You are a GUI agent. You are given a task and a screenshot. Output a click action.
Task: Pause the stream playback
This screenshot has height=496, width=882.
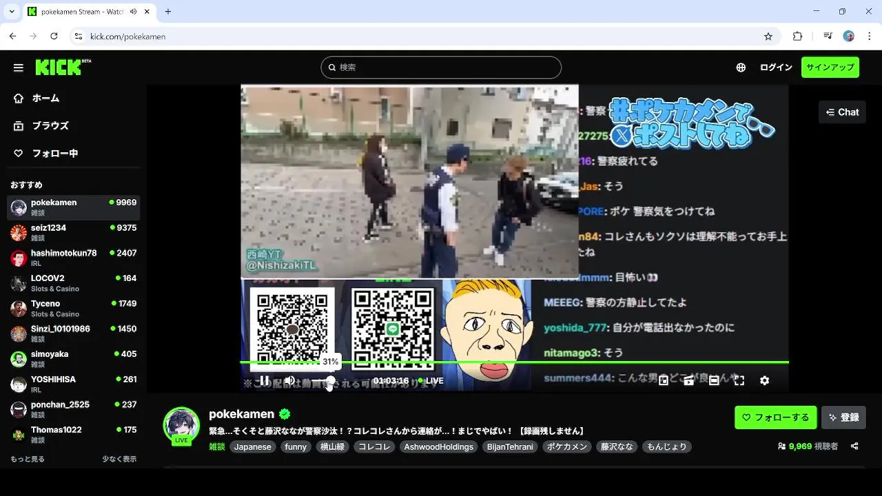(x=264, y=380)
